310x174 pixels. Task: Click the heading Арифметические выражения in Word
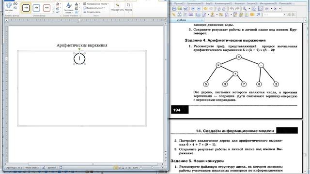(82, 45)
